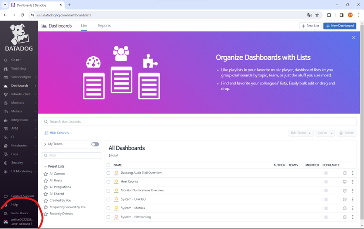Viewport: 364px width, 229px height.
Task: Click the Notebooks sidebar icon
Action: click(5, 146)
